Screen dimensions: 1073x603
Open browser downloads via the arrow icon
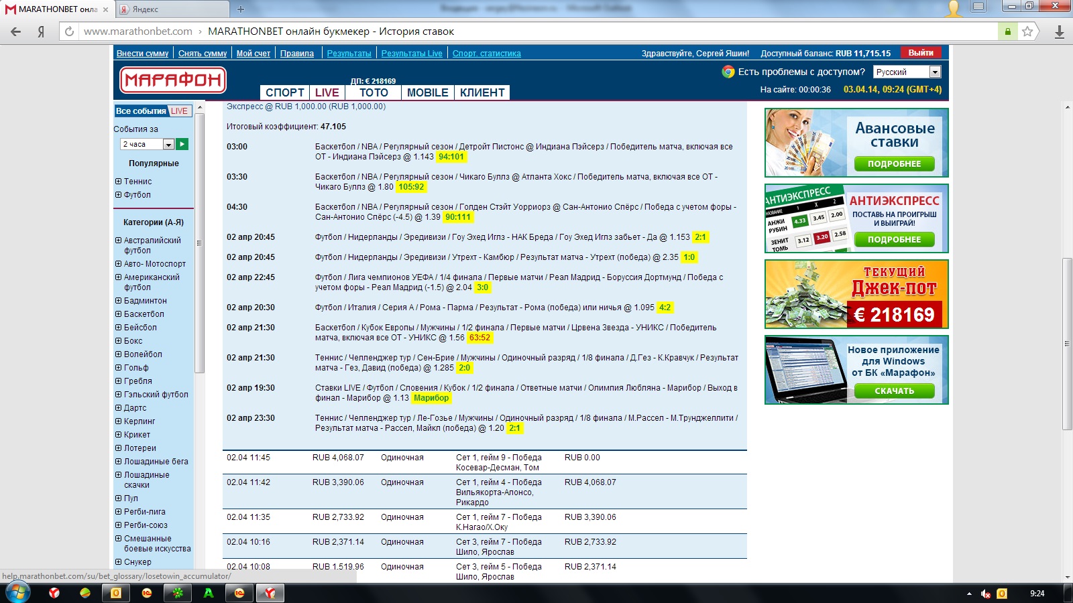coord(1060,31)
